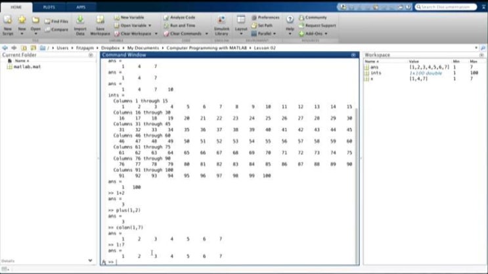Viewport: 488px width, 274px height.
Task: Open the path bar dropdown arrow
Action: click(x=476, y=48)
